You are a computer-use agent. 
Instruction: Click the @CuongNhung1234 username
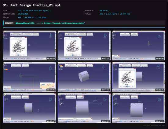click(x=25, y=23)
